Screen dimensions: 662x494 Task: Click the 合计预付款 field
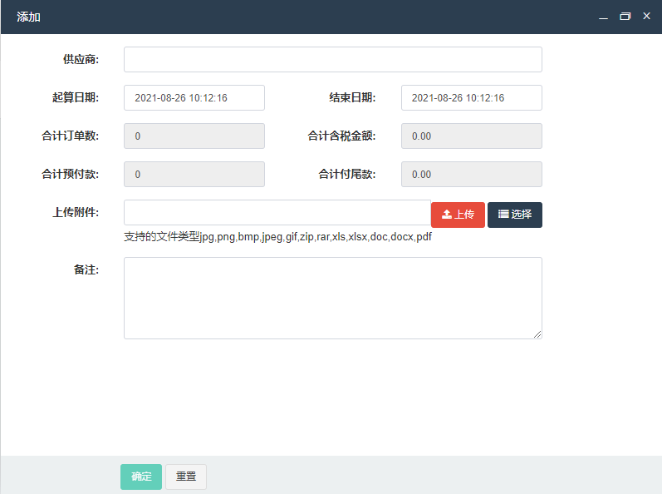[x=194, y=174]
